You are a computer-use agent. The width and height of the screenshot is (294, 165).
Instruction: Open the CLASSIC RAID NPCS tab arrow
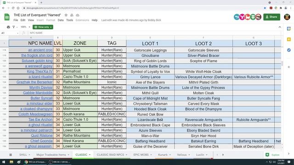(x=127, y=155)
